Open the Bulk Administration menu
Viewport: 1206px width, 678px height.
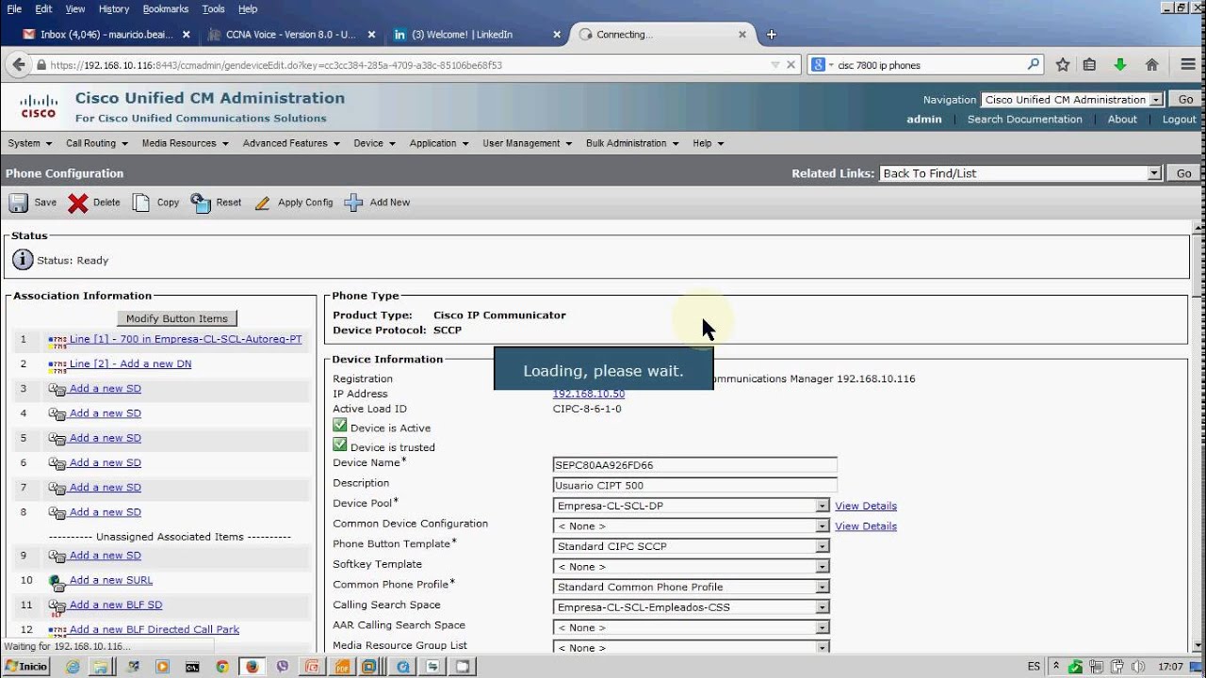tap(631, 143)
